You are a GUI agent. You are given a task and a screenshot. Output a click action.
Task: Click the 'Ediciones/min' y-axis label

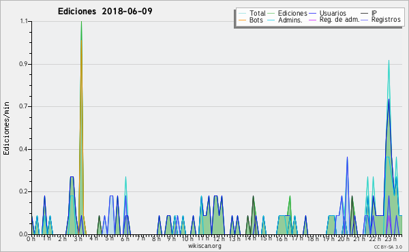click(6, 128)
